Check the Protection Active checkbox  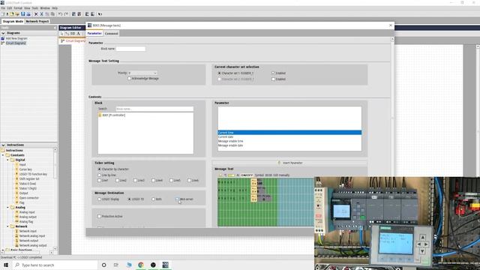[x=99, y=216]
